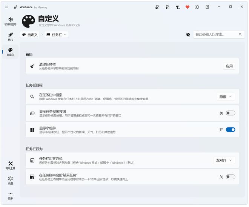Click the 任务栏对齐方式 title text
Viewport: 249px width, 207px height.
[51, 159]
